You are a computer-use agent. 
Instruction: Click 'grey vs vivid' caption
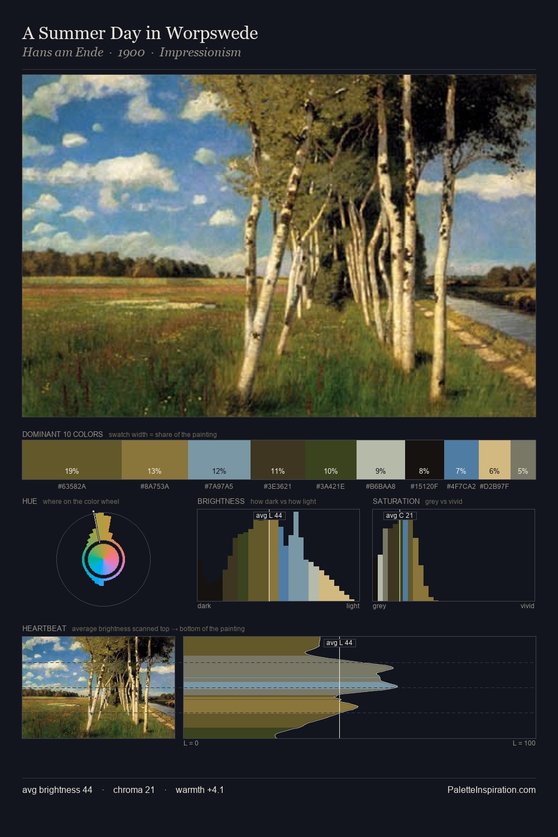click(x=444, y=502)
